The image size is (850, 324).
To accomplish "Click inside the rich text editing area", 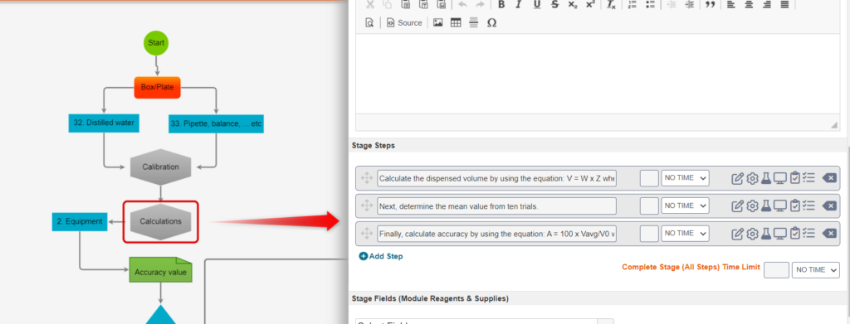I will pos(598,74).
